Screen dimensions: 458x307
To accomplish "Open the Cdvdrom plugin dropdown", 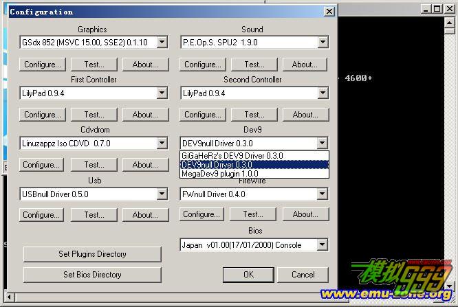I will [x=162, y=144].
